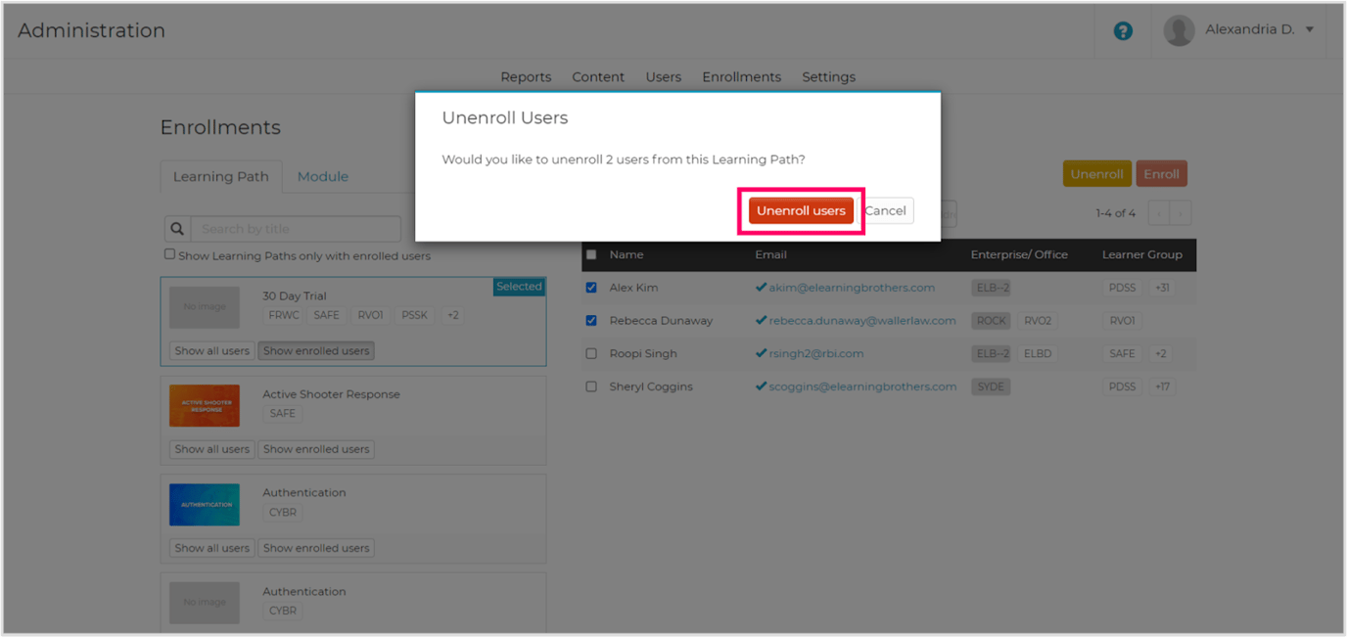Click the previous-page arrow in pagination
Image resolution: width=1347 pixels, height=637 pixels.
(x=1159, y=212)
